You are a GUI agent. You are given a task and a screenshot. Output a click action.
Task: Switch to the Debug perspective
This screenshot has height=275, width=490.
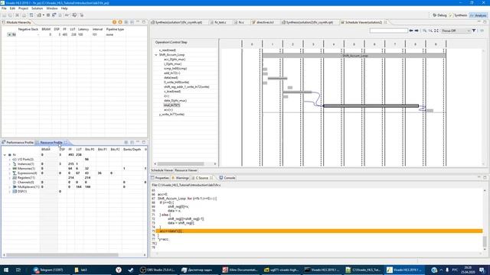439,15
